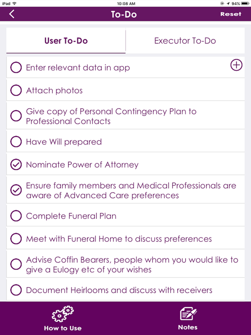Select the User To-Do tab
This screenshot has height=335, width=251.
pyautogui.click(x=66, y=41)
